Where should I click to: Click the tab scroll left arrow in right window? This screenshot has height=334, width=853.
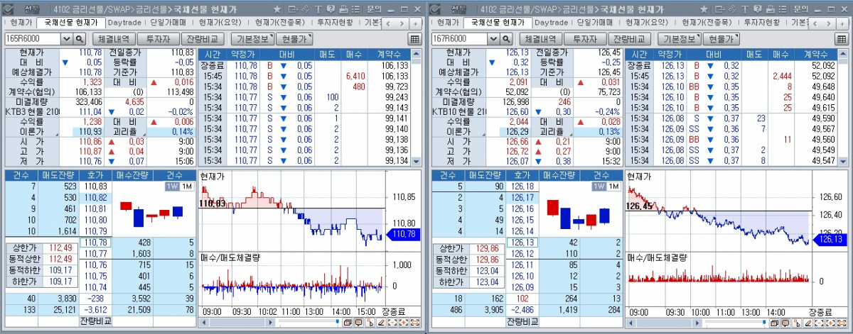point(815,23)
